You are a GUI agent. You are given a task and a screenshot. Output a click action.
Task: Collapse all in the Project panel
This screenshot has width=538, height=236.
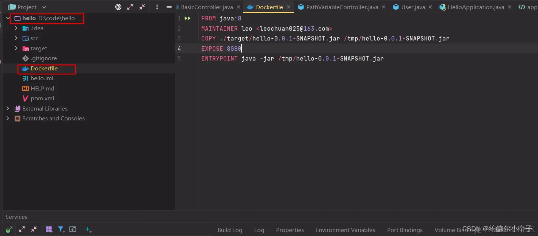point(142,7)
